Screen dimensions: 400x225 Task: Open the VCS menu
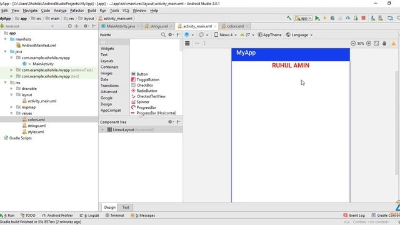coord(126,11)
